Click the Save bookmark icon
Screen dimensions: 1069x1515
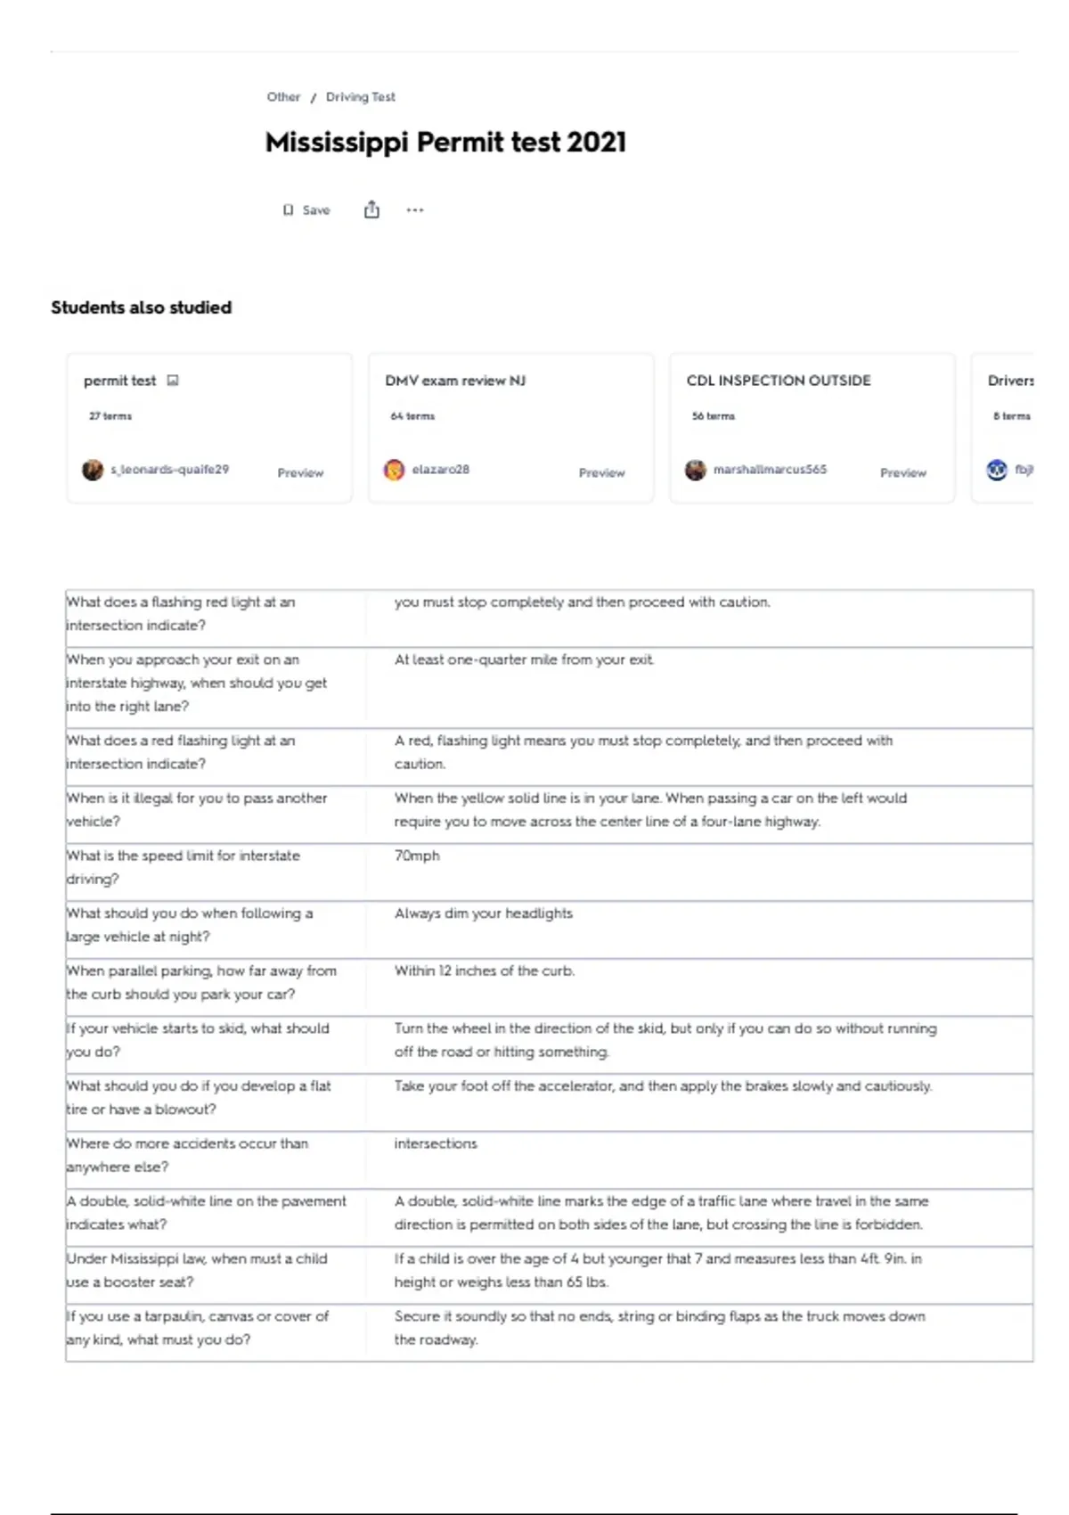288,210
